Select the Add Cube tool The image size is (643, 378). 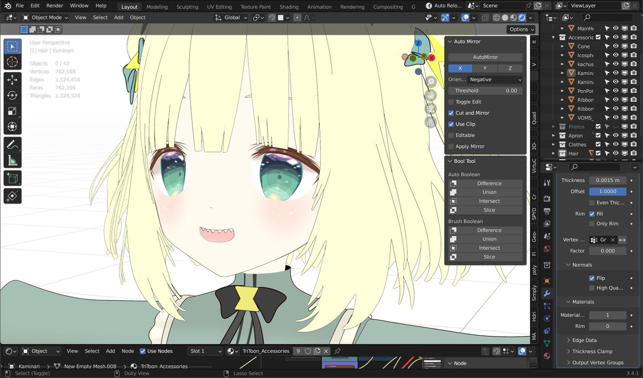pyautogui.click(x=12, y=178)
